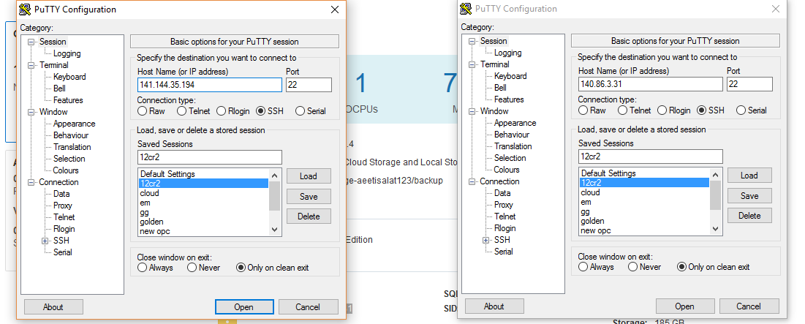The width and height of the screenshot is (805, 324).
Task: Click PuTTY icon in right window title bar
Action: (x=465, y=9)
